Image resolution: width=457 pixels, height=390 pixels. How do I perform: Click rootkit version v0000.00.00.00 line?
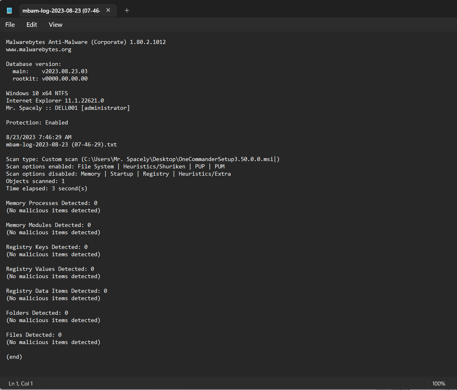point(50,78)
